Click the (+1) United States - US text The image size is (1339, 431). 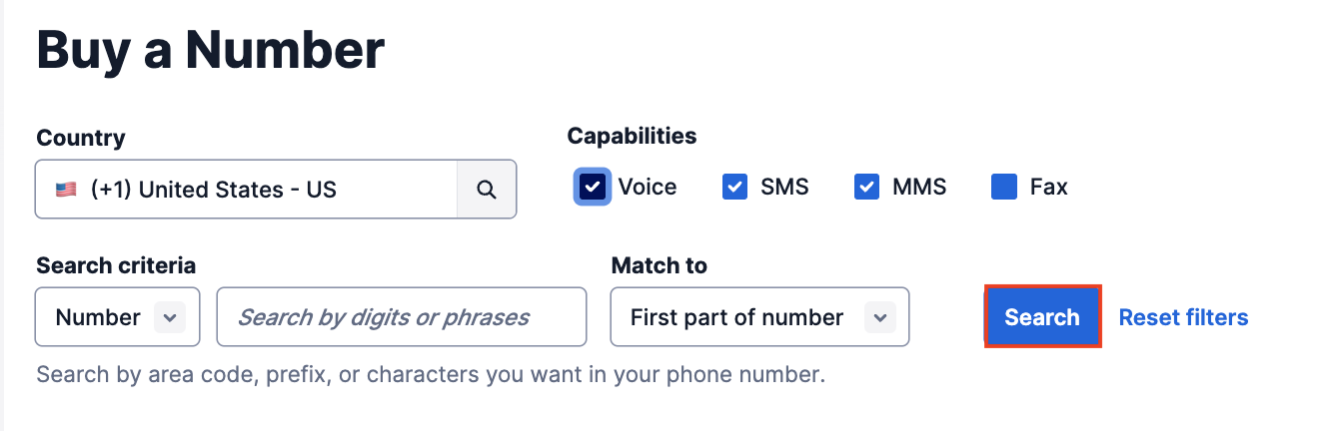point(214,189)
